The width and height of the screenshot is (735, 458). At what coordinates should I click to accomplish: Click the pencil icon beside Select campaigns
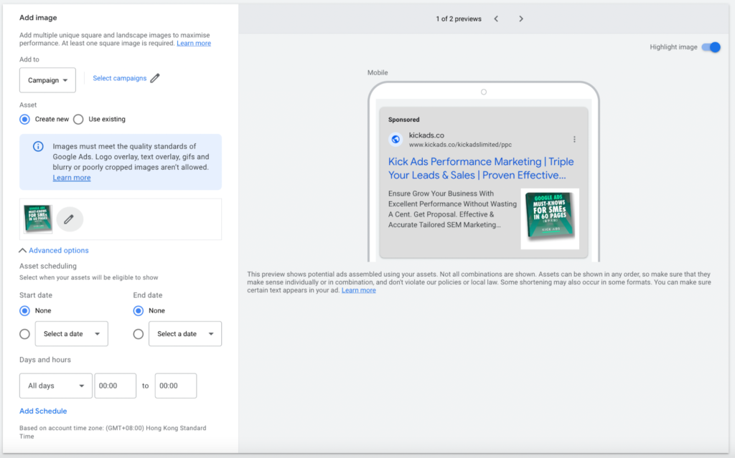coord(155,78)
